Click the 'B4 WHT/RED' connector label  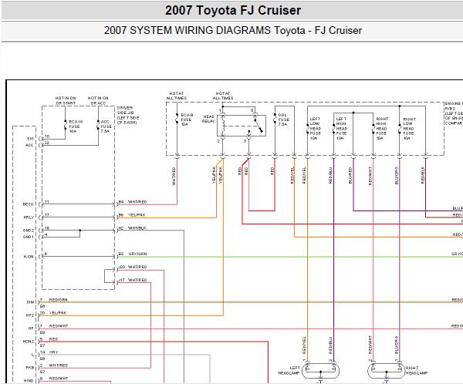[x=133, y=202]
